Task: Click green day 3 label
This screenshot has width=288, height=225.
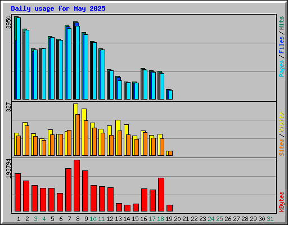Action: (35, 219)
